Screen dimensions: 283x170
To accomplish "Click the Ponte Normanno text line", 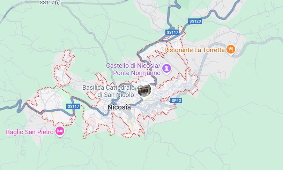I will [x=137, y=73].
